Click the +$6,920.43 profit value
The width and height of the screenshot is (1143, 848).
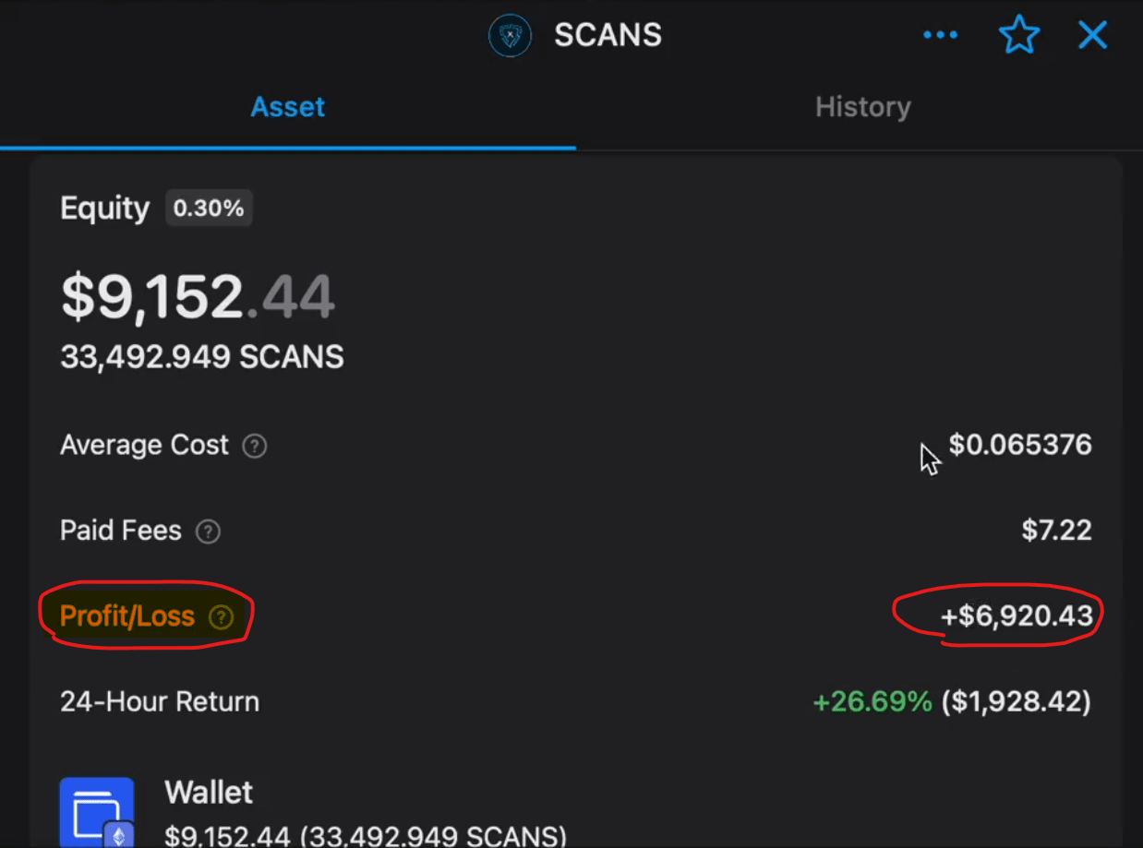1017,615
